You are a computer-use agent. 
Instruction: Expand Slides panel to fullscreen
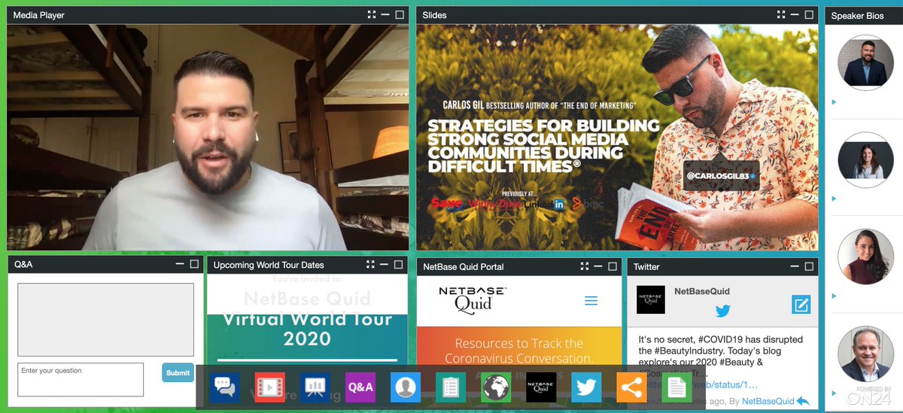pos(781,14)
